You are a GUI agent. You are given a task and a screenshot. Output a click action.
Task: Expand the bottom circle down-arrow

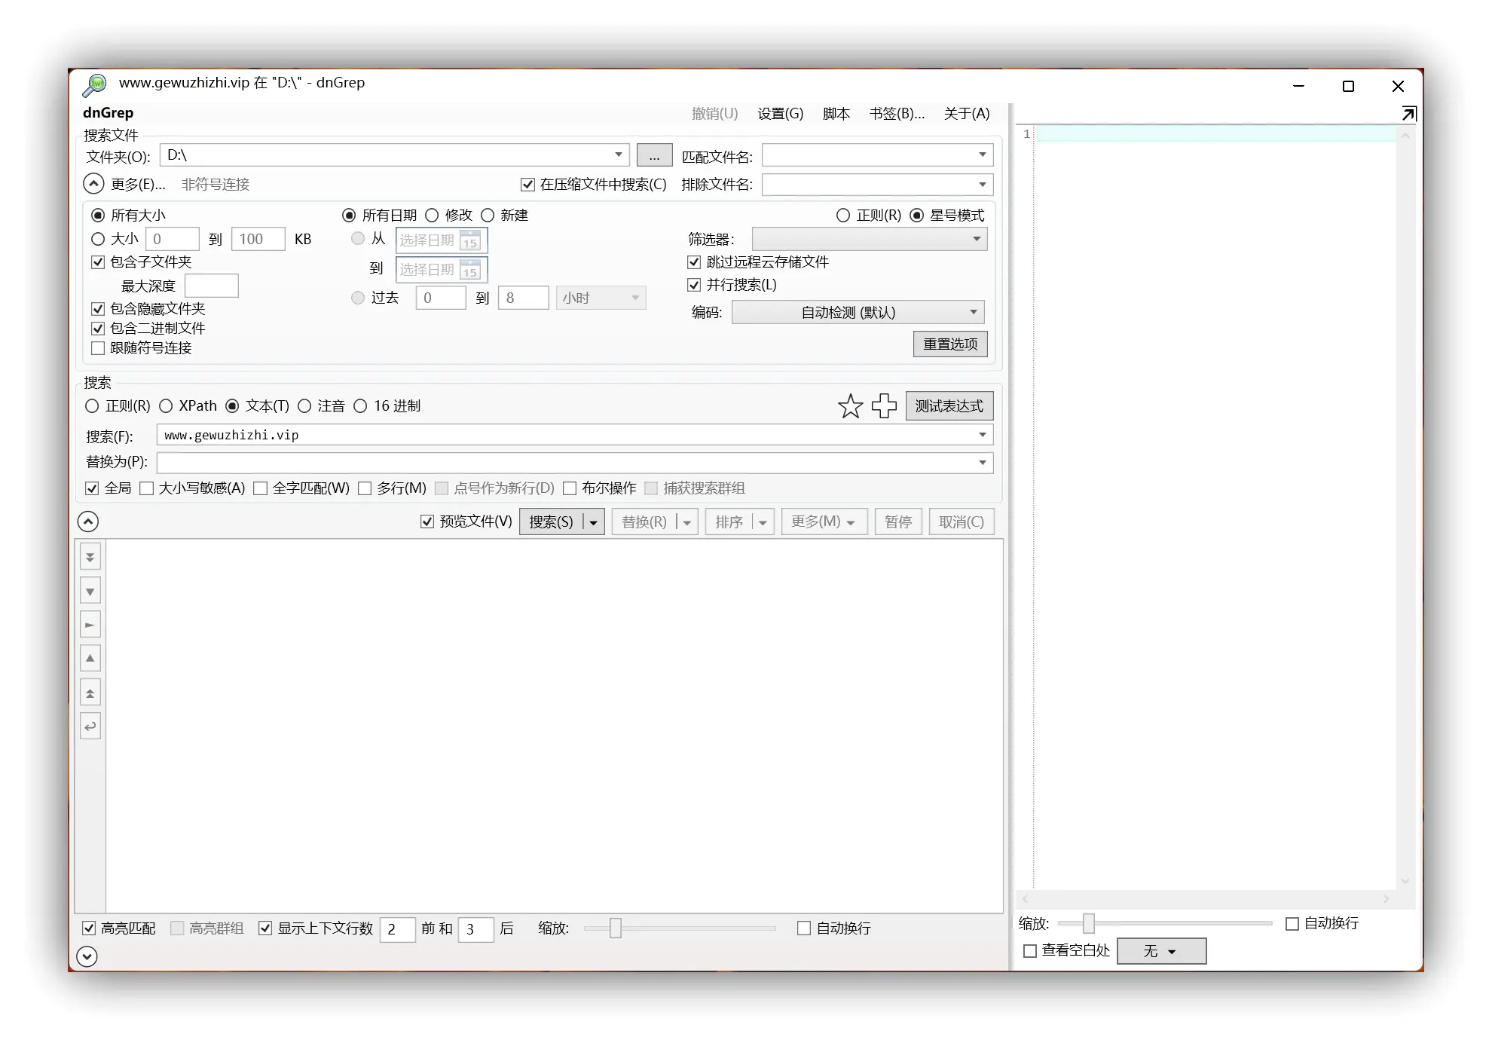[x=87, y=956]
